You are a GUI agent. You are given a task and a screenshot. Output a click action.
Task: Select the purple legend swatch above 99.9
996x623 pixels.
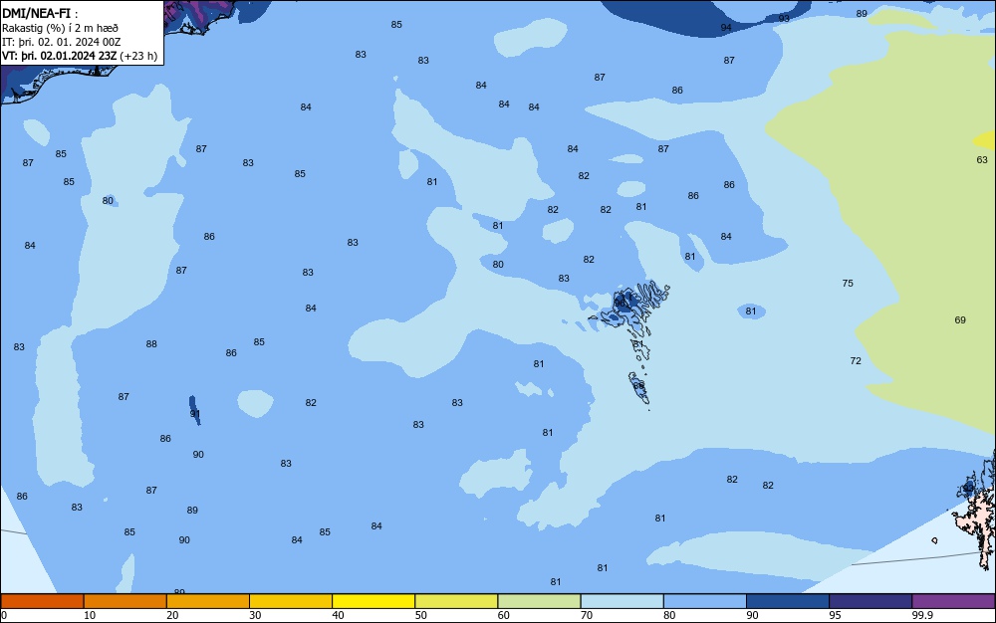(x=953, y=601)
